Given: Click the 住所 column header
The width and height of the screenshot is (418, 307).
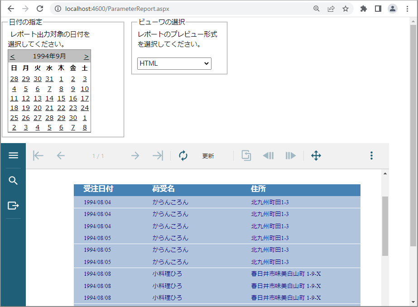Looking at the screenshot, I should click(x=258, y=189).
